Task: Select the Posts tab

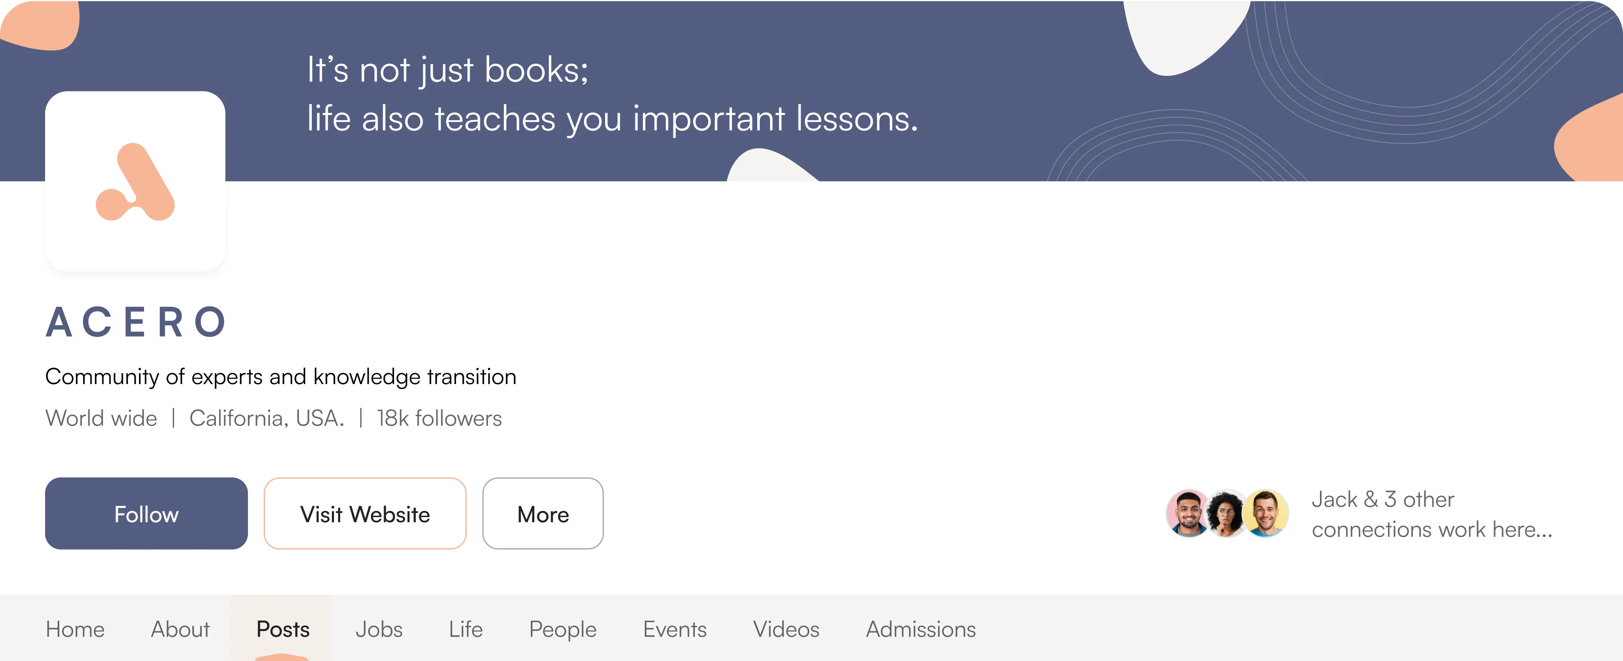Action: (x=283, y=629)
